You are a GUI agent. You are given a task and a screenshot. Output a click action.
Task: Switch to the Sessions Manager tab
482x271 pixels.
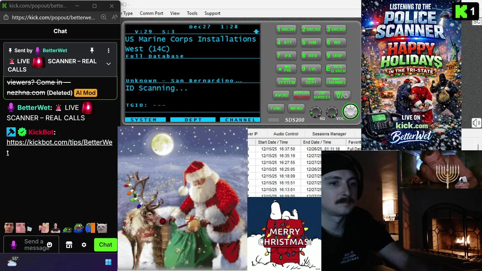329,134
